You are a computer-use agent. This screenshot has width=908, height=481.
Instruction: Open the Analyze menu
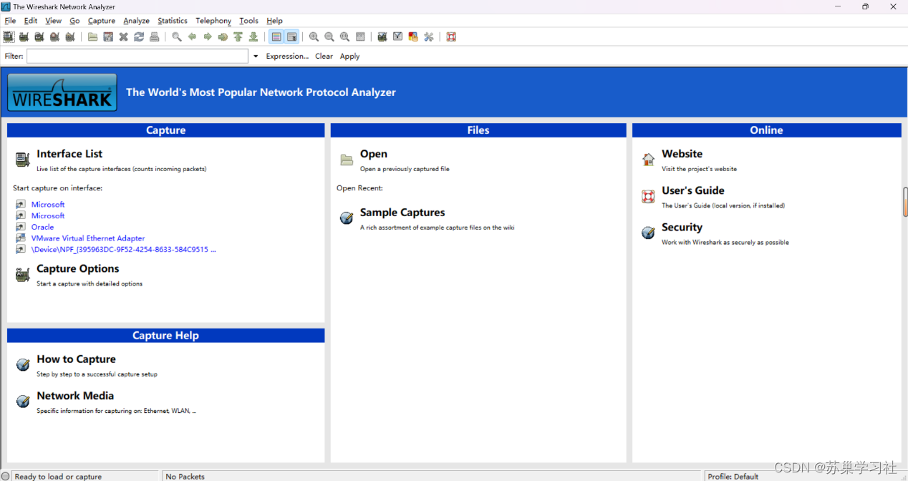[137, 21]
